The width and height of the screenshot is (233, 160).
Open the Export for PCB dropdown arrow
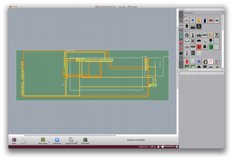(x=77, y=142)
